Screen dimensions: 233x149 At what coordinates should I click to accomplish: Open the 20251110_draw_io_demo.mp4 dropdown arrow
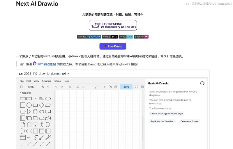(x=68, y=74)
